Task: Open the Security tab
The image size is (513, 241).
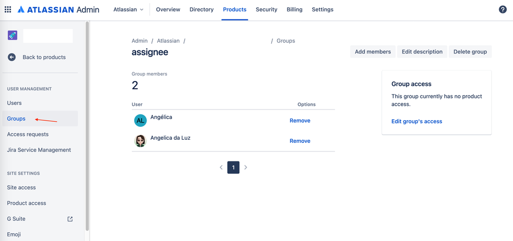Action: [x=266, y=9]
